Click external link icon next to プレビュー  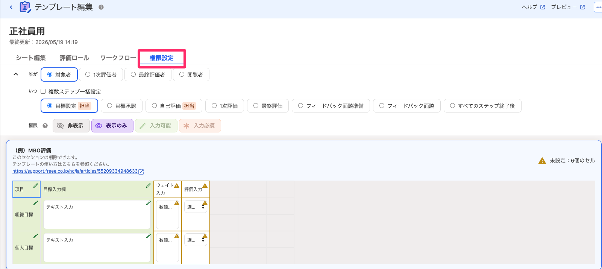582,7
